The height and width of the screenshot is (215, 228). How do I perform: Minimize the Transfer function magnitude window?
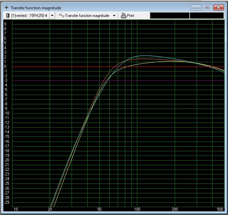196,8
